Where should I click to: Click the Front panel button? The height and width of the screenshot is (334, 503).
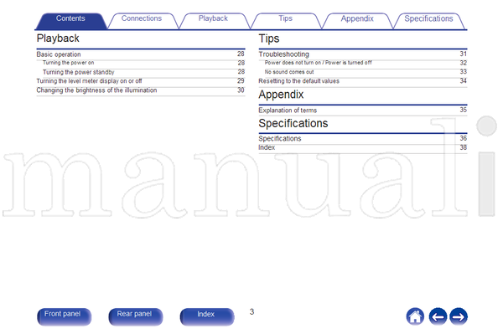coord(64,316)
